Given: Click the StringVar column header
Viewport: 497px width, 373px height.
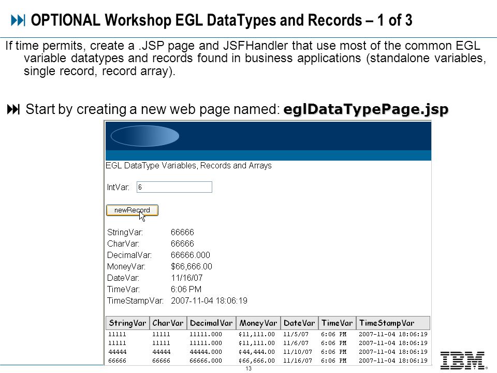Looking at the screenshot, I should (127, 323).
